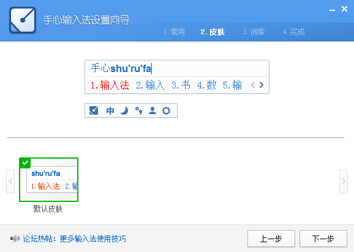Screen dimensions: 354x252
Task: Show more skins with right arrow
Action: point(344,181)
